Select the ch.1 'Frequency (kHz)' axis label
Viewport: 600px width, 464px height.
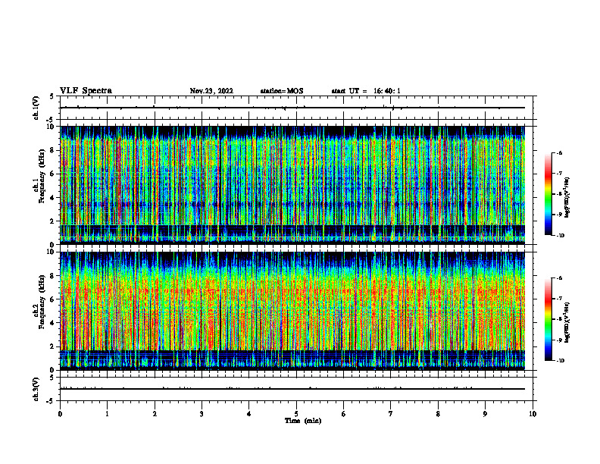click(x=42, y=177)
